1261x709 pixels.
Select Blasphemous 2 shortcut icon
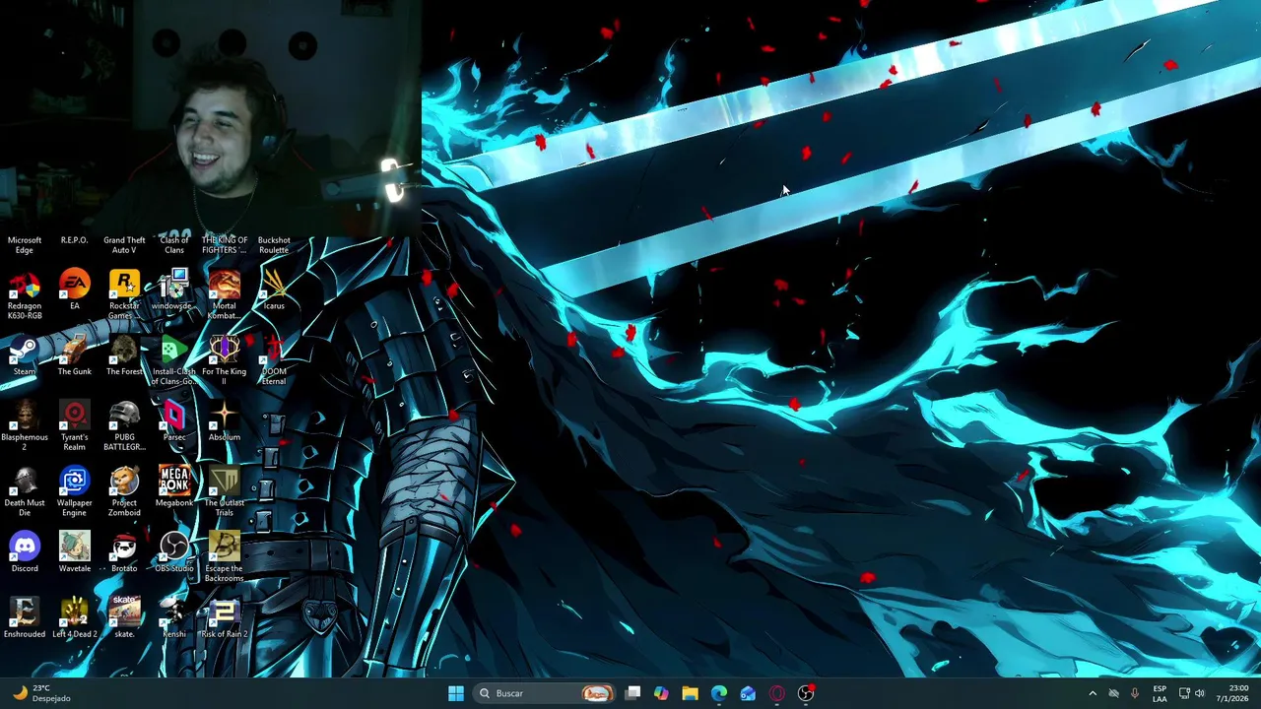(x=25, y=417)
